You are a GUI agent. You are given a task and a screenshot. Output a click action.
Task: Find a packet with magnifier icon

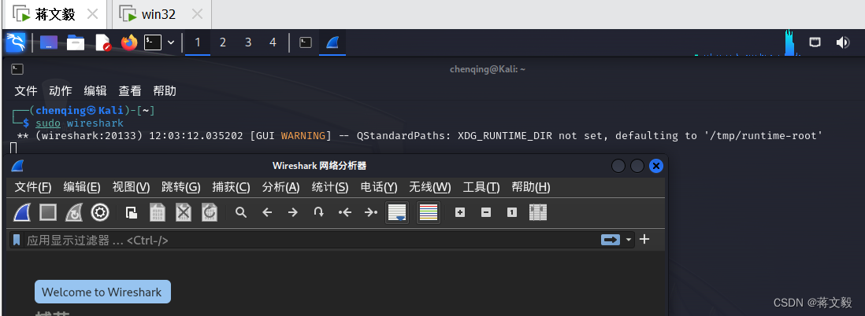click(240, 212)
